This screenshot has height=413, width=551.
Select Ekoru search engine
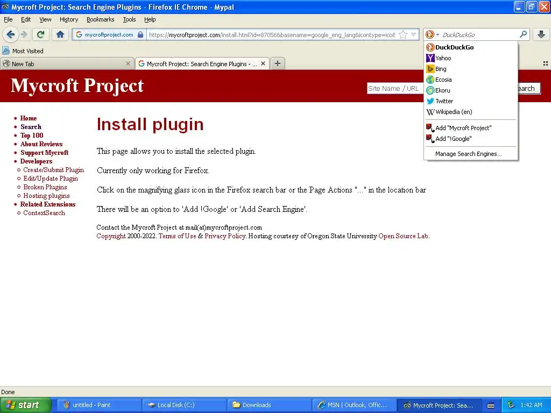click(x=471, y=90)
